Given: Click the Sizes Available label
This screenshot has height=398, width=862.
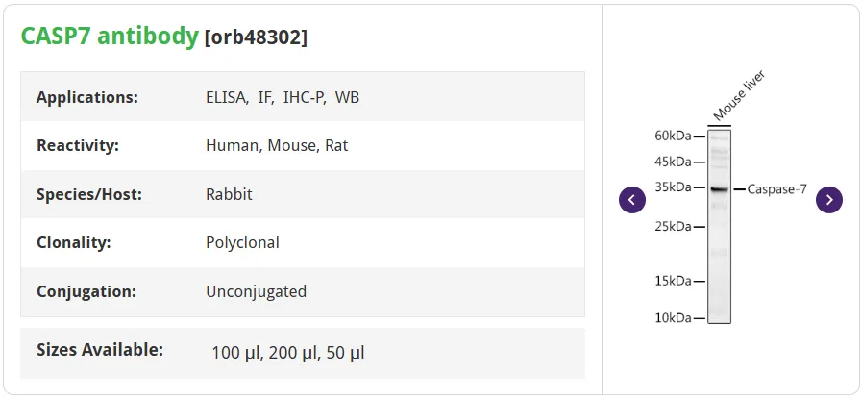Looking at the screenshot, I should pyautogui.click(x=100, y=349).
